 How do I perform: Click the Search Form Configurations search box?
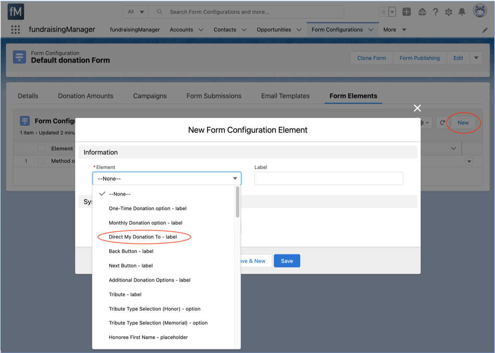(246, 12)
